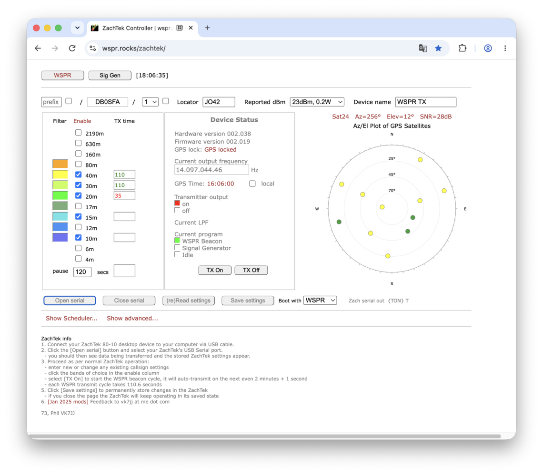Enable the 80m band checkbox
The height and width of the screenshot is (475, 543).
tap(78, 164)
